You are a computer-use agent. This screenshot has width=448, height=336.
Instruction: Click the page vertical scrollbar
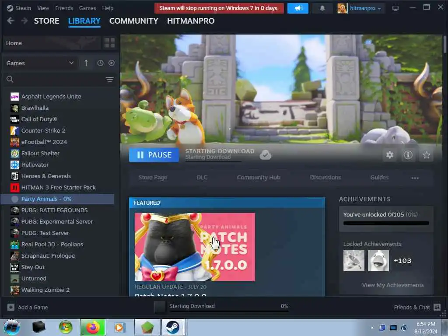coord(444,44)
